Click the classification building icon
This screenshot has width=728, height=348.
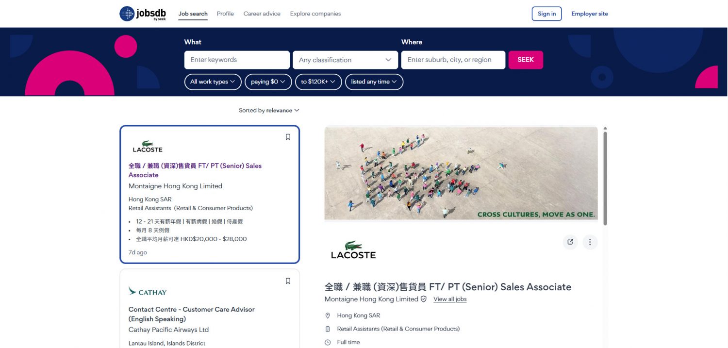coord(328,329)
